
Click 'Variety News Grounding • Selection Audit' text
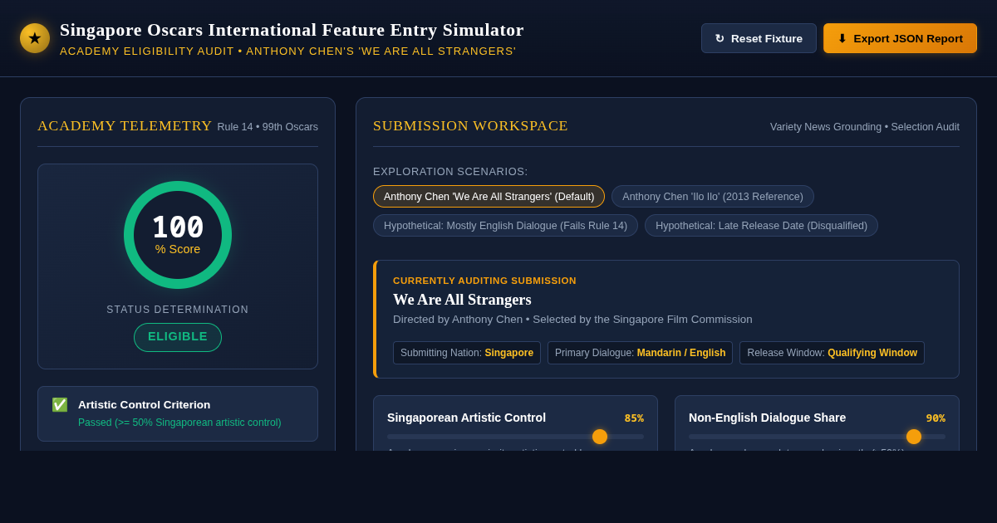[865, 127]
